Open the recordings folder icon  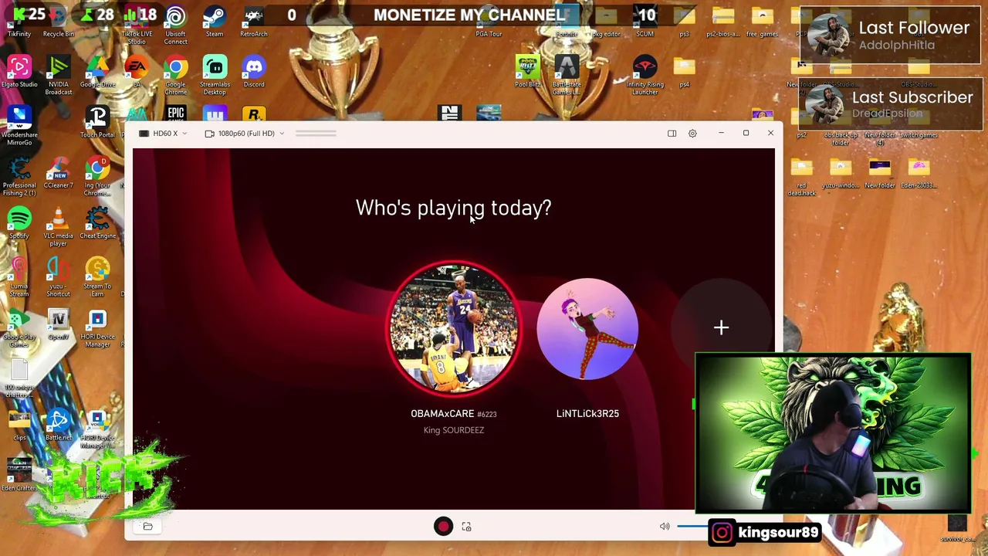pos(147,527)
